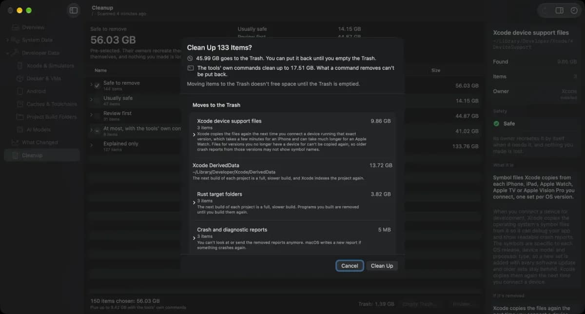Sort by the Name column header
This screenshot has width=585, height=314.
100,70
